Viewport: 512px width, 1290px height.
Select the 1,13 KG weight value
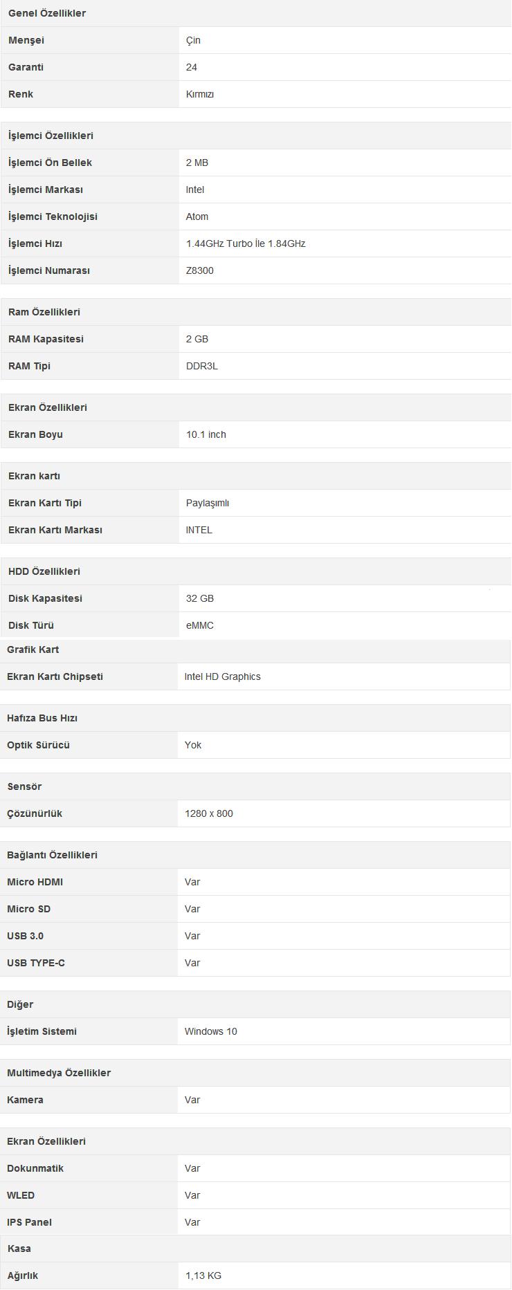pos(203,1275)
